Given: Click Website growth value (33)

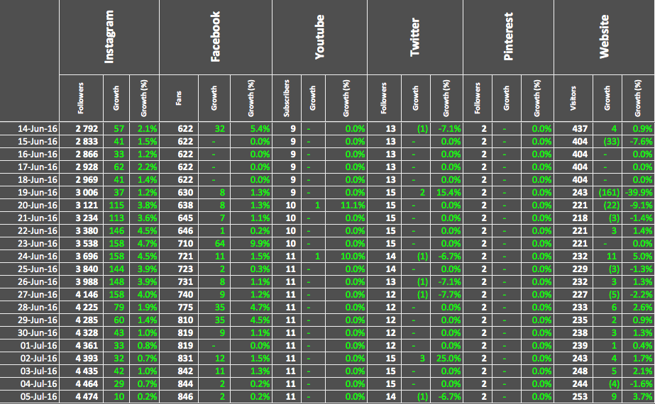Looking at the screenshot, I should coord(607,142).
